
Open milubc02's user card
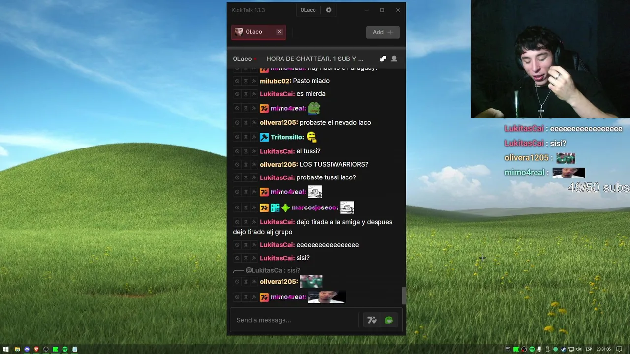tap(276, 81)
